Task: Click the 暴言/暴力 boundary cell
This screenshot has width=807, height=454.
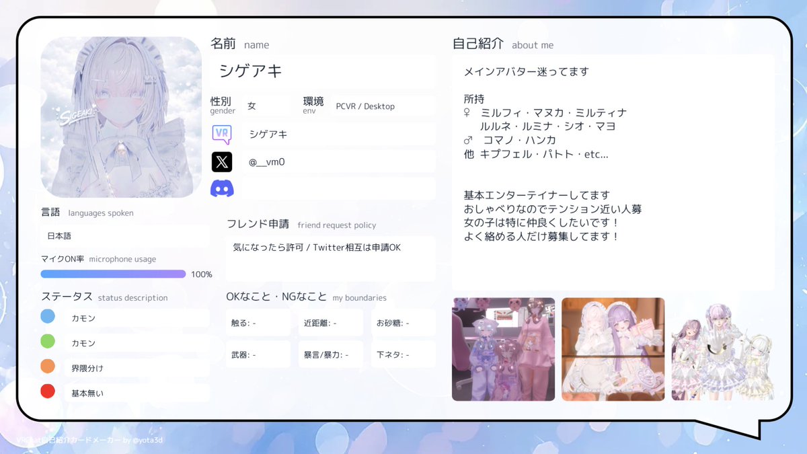Action: [331, 354]
